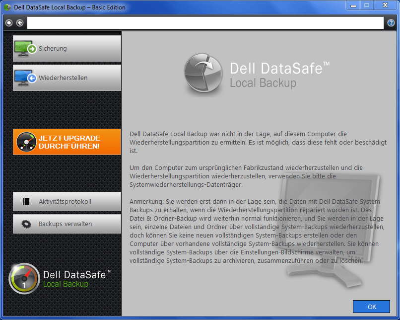Click the Home icon in the toolbar
Screen dimensions: 400x320
click(x=9, y=23)
